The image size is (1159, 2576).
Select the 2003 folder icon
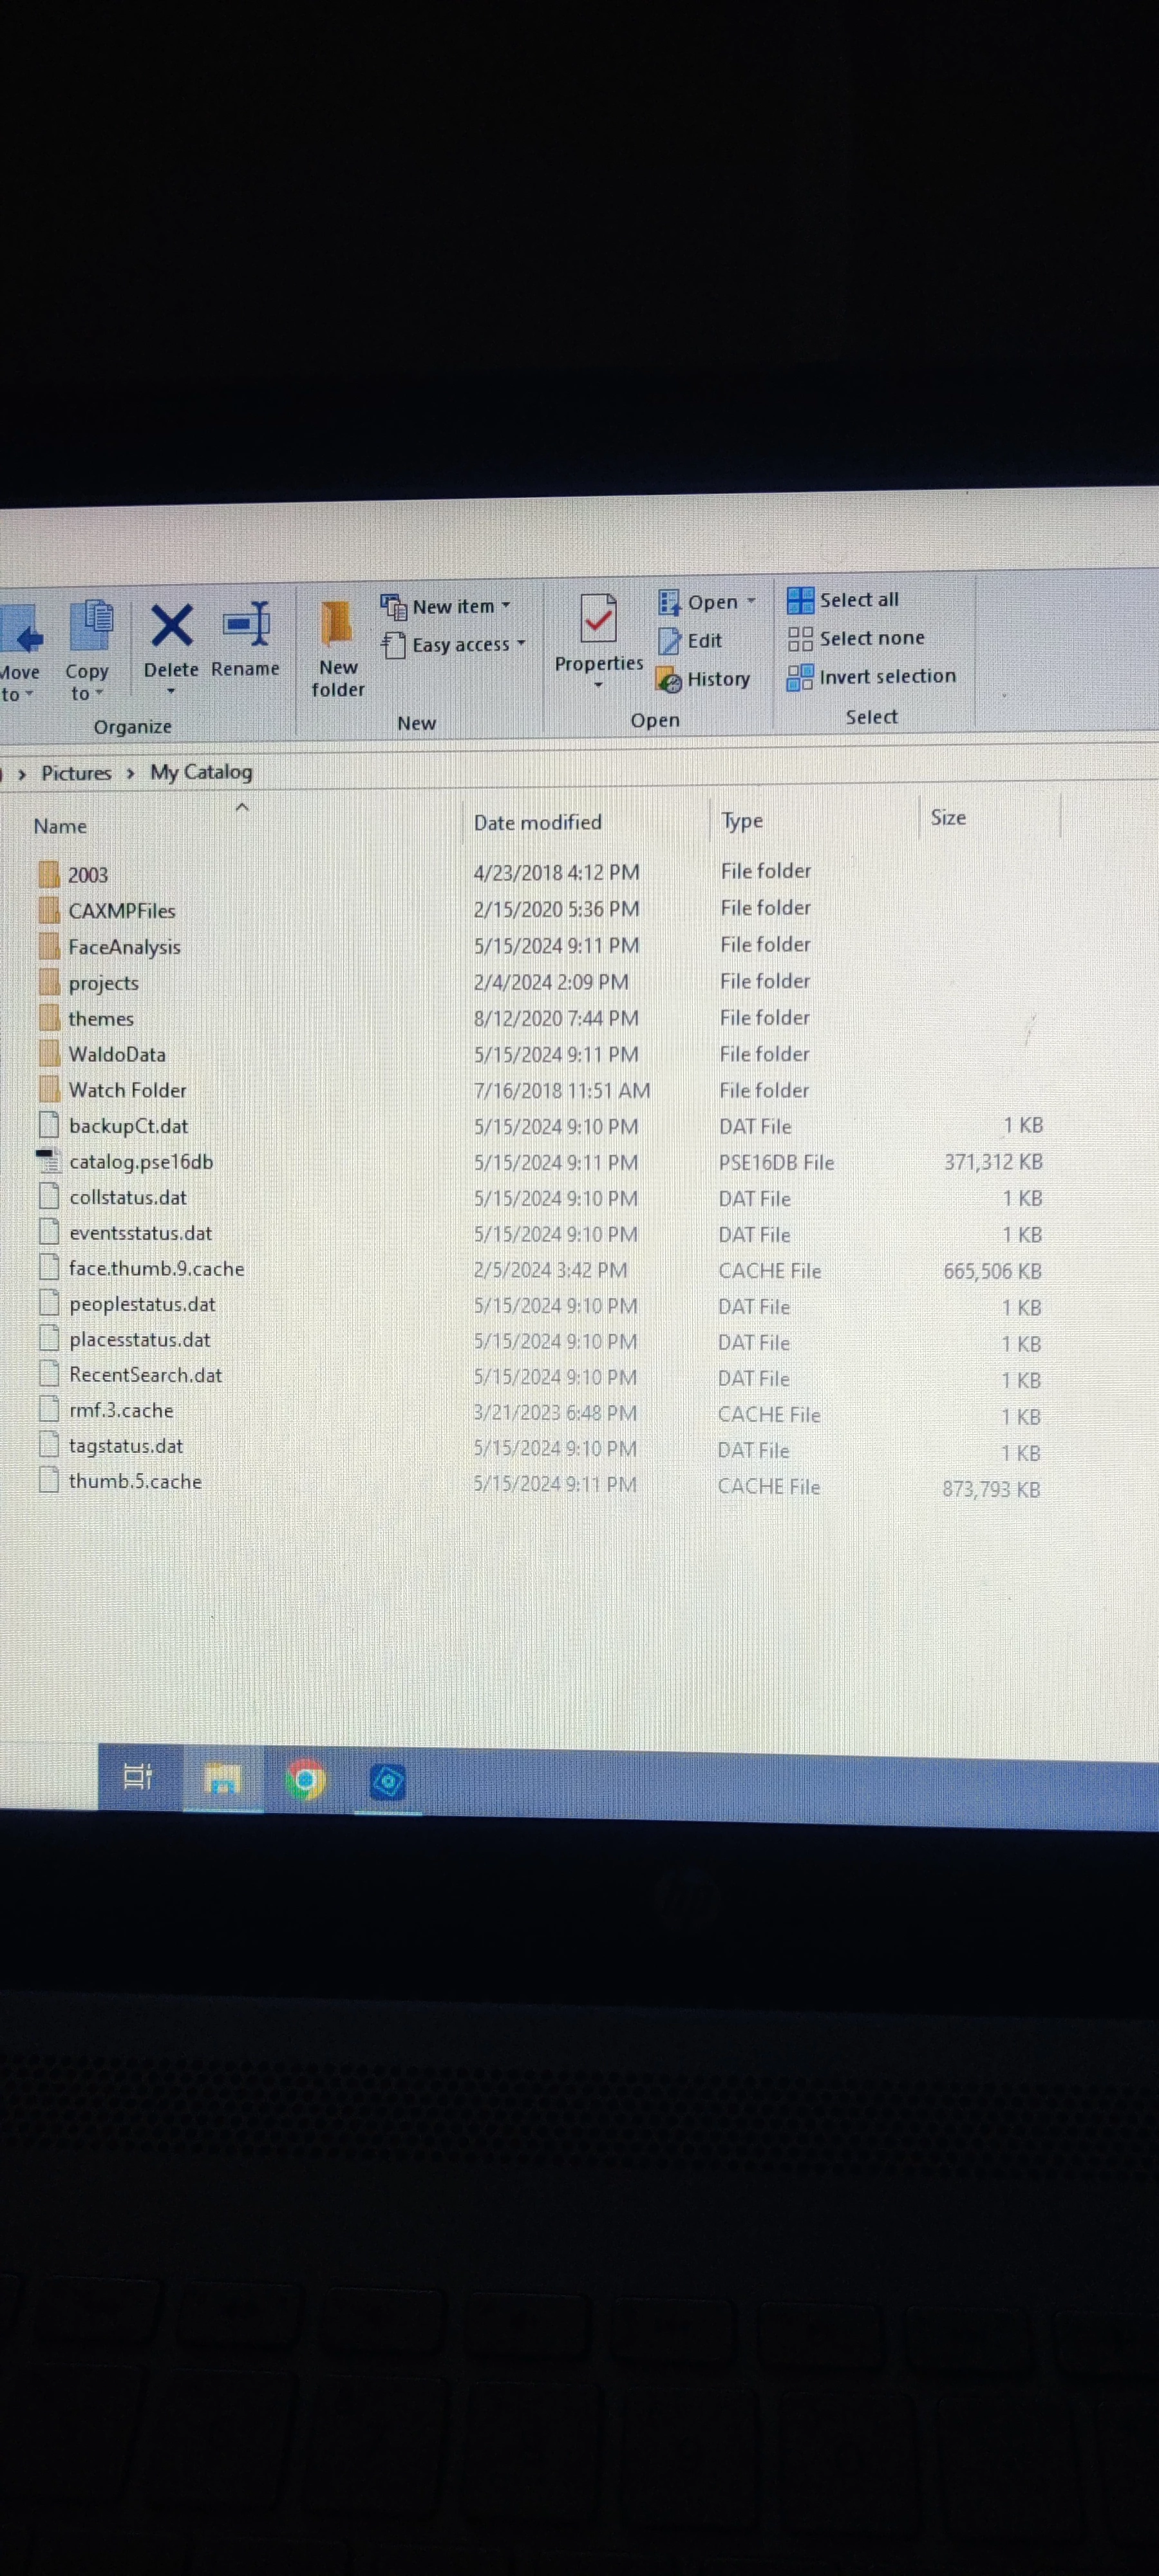[49, 874]
